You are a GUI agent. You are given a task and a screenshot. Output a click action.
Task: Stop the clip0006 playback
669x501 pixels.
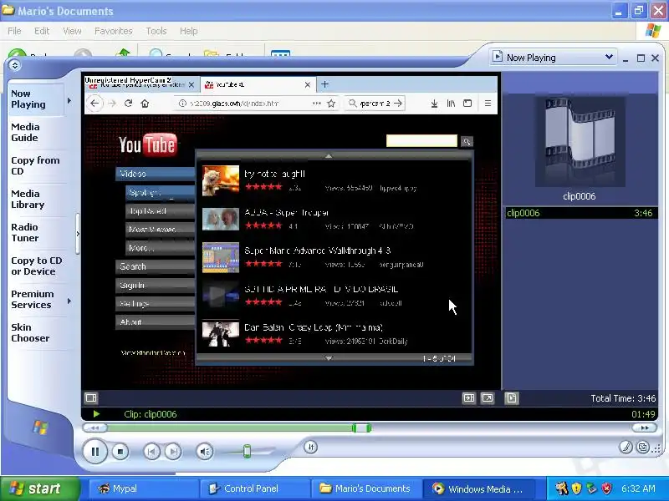tap(120, 452)
